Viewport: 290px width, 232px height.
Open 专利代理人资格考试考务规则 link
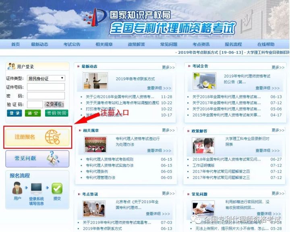110,159
